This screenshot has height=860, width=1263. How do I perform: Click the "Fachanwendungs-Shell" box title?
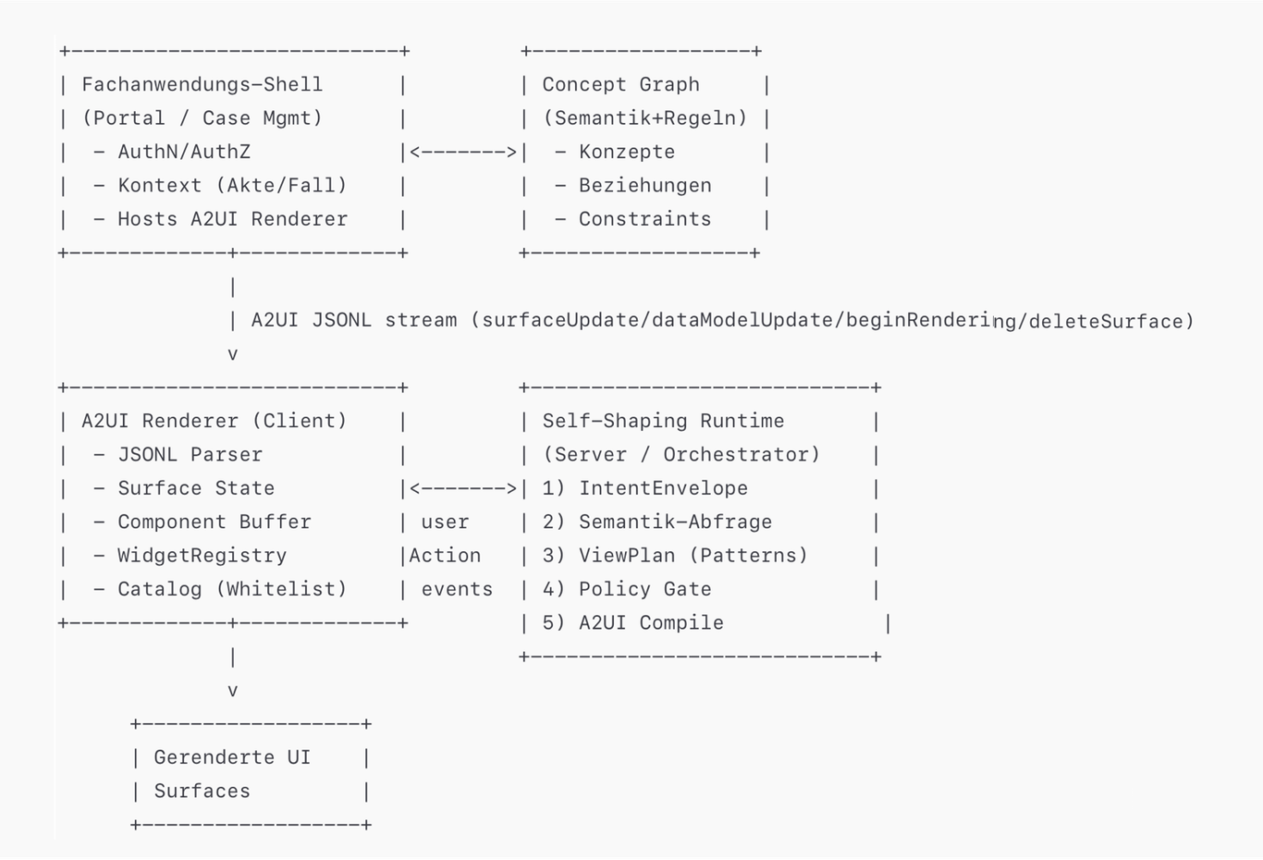tap(202, 85)
